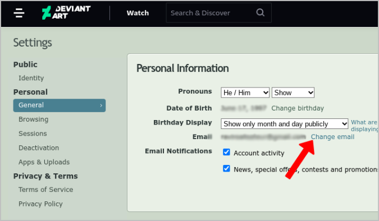Click the Public section heading

(x=25, y=65)
